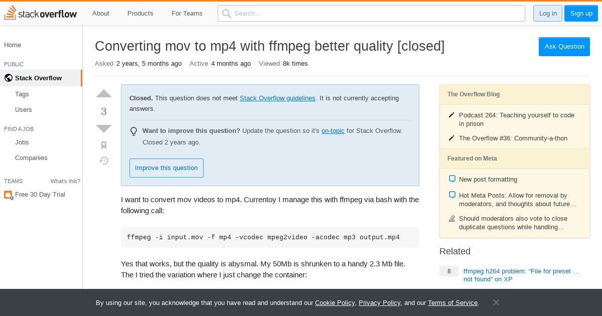Click the Sign up button

tap(581, 14)
